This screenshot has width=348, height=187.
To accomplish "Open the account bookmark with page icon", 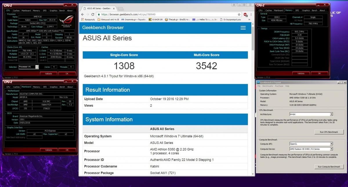I will point(231,19).
